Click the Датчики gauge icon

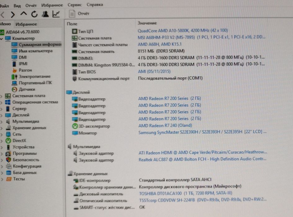tap(14, 90)
